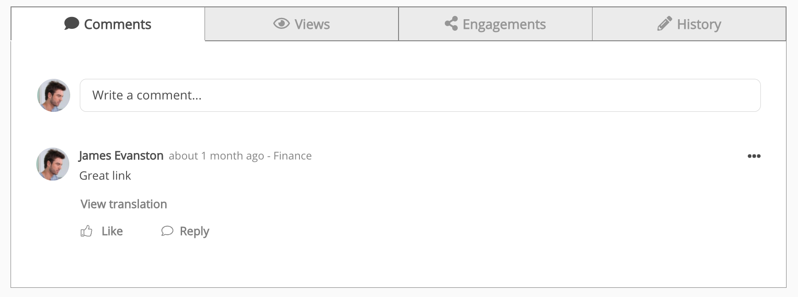
Task: Select the Comments tab
Action: point(108,24)
